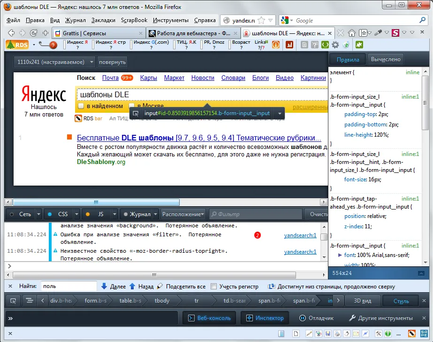Click the pink S toolbar icon
This screenshot has width=433, height=342.
click(395, 33)
